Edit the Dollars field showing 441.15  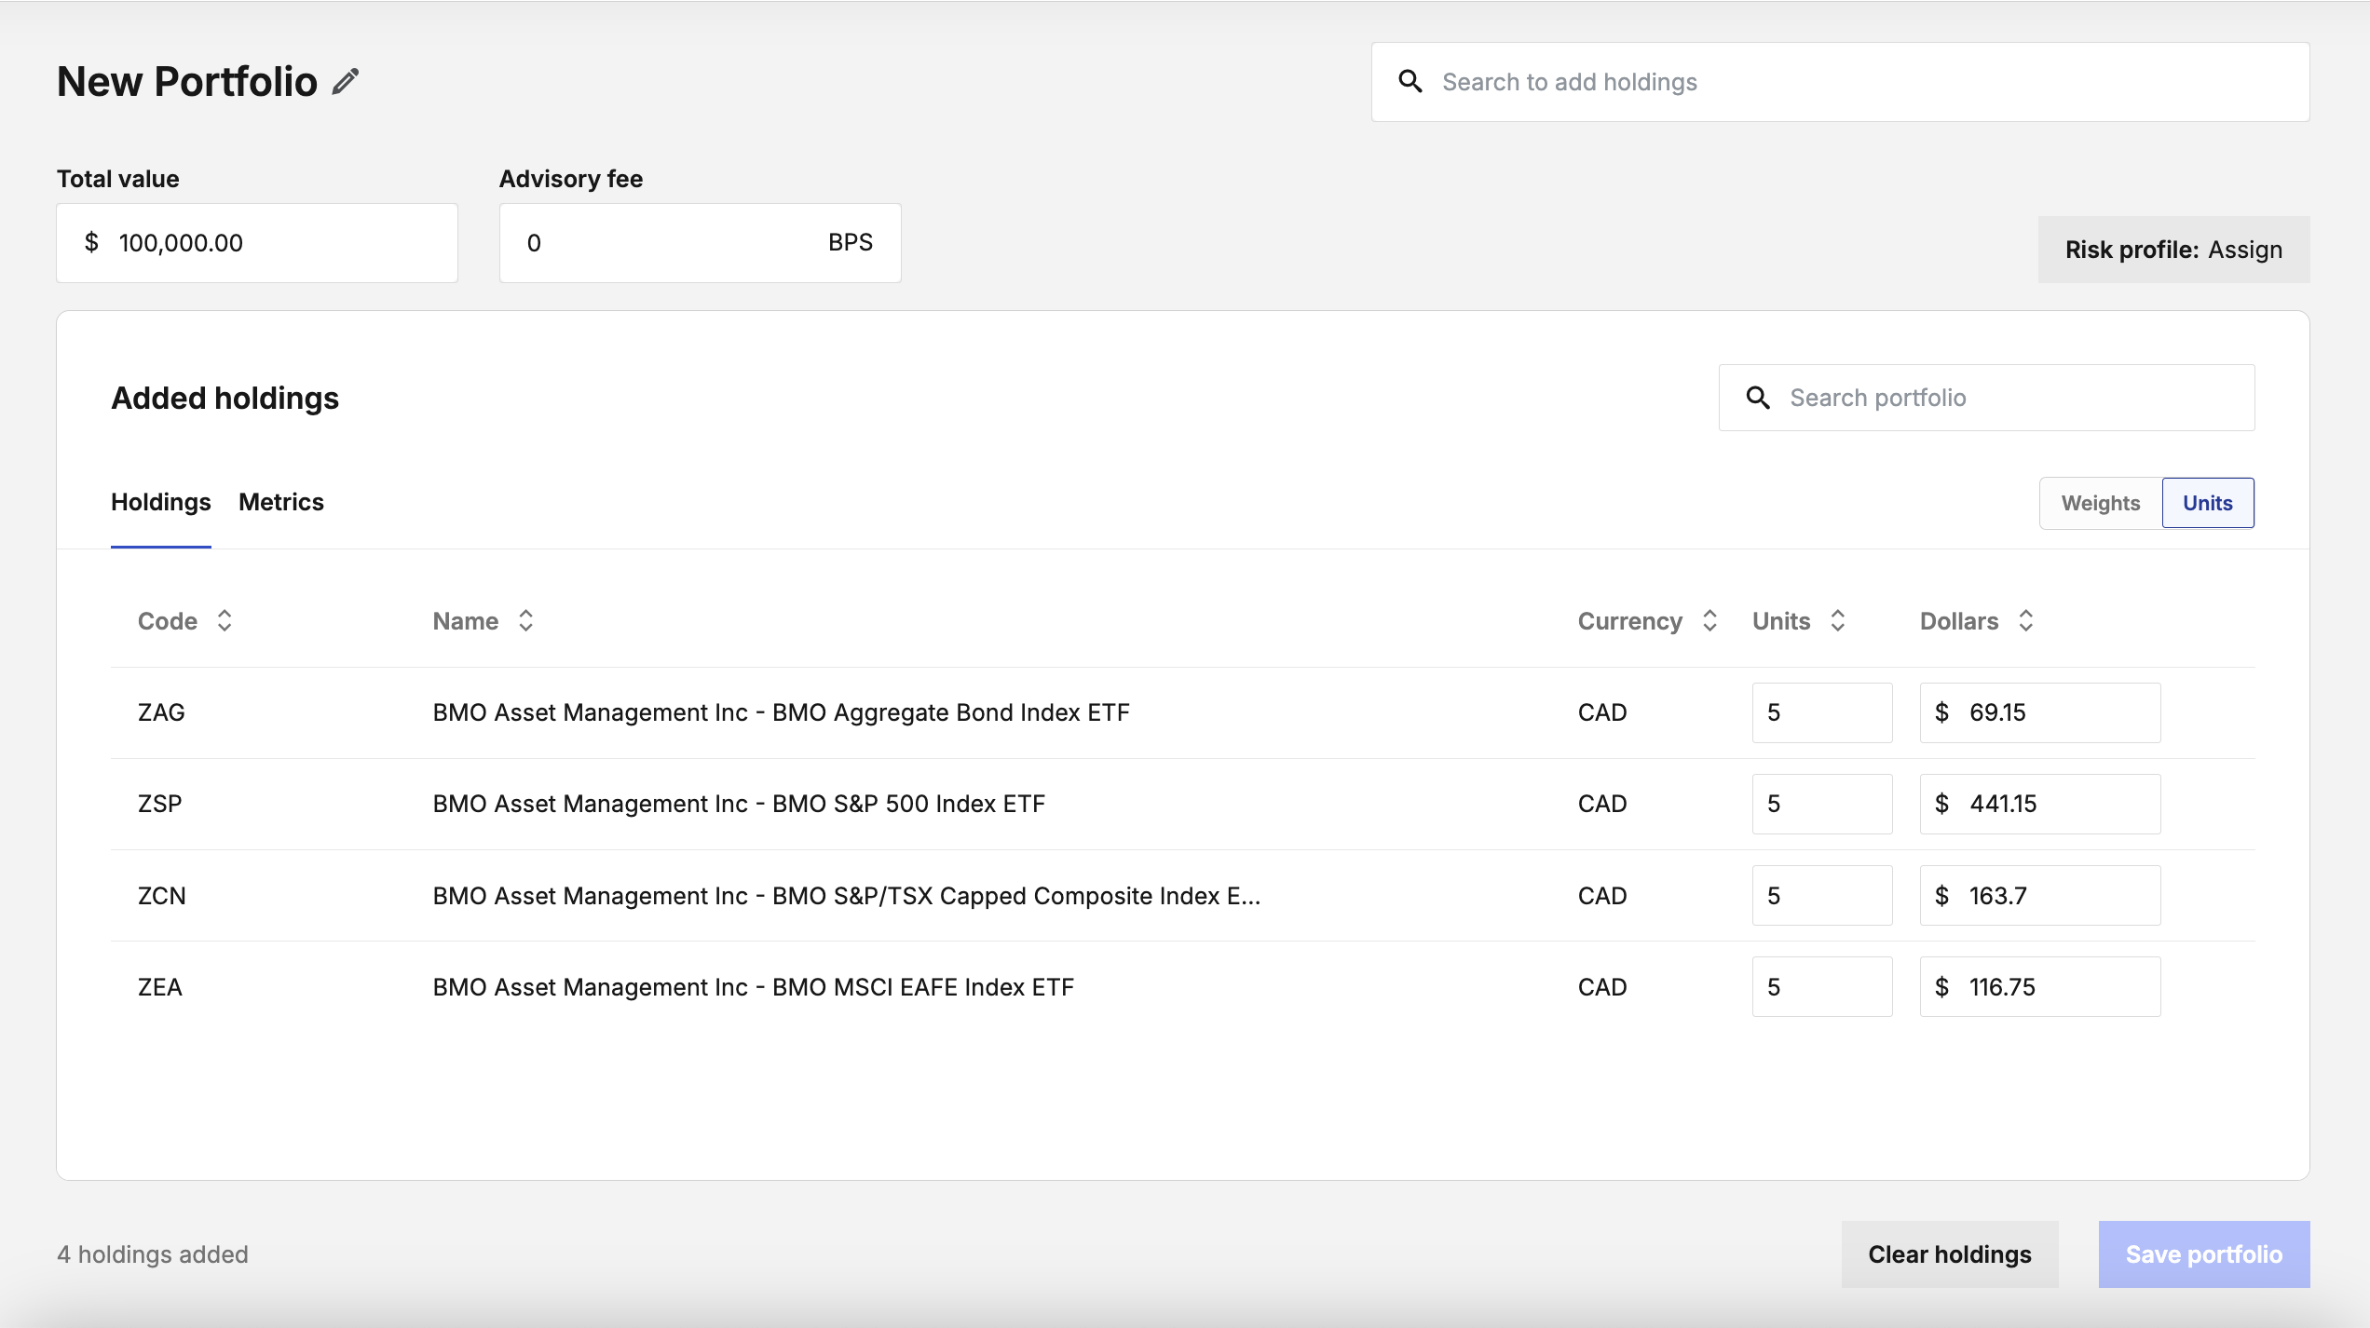pos(2040,804)
